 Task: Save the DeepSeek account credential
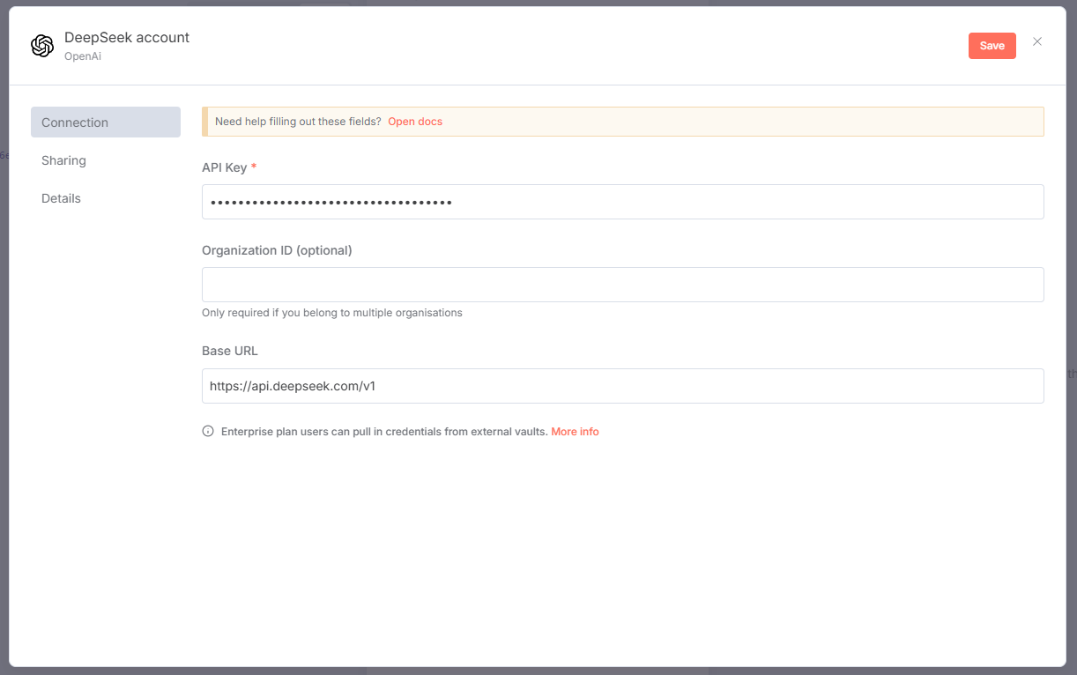click(x=992, y=46)
